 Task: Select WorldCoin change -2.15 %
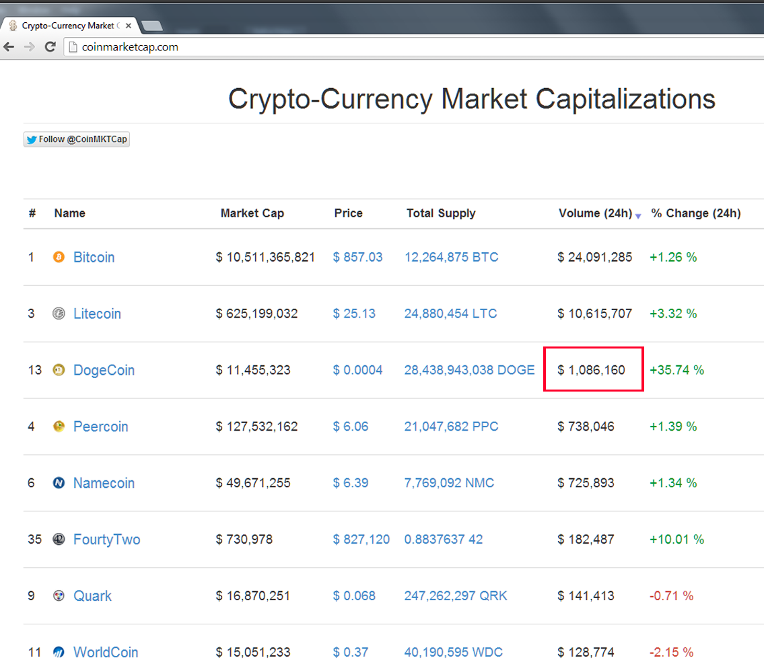coord(671,652)
